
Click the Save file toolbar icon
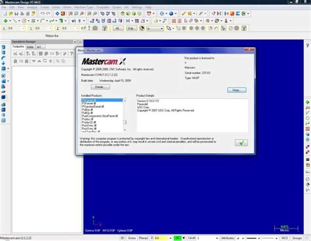[x=16, y=14]
